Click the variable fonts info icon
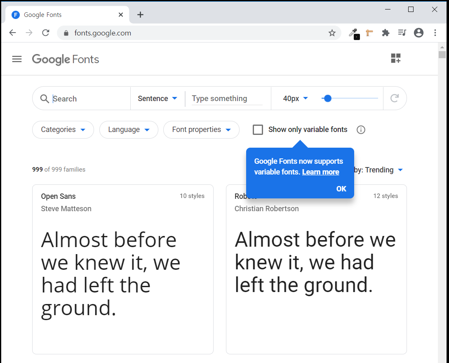Viewport: 449px width, 363px height. tap(361, 130)
